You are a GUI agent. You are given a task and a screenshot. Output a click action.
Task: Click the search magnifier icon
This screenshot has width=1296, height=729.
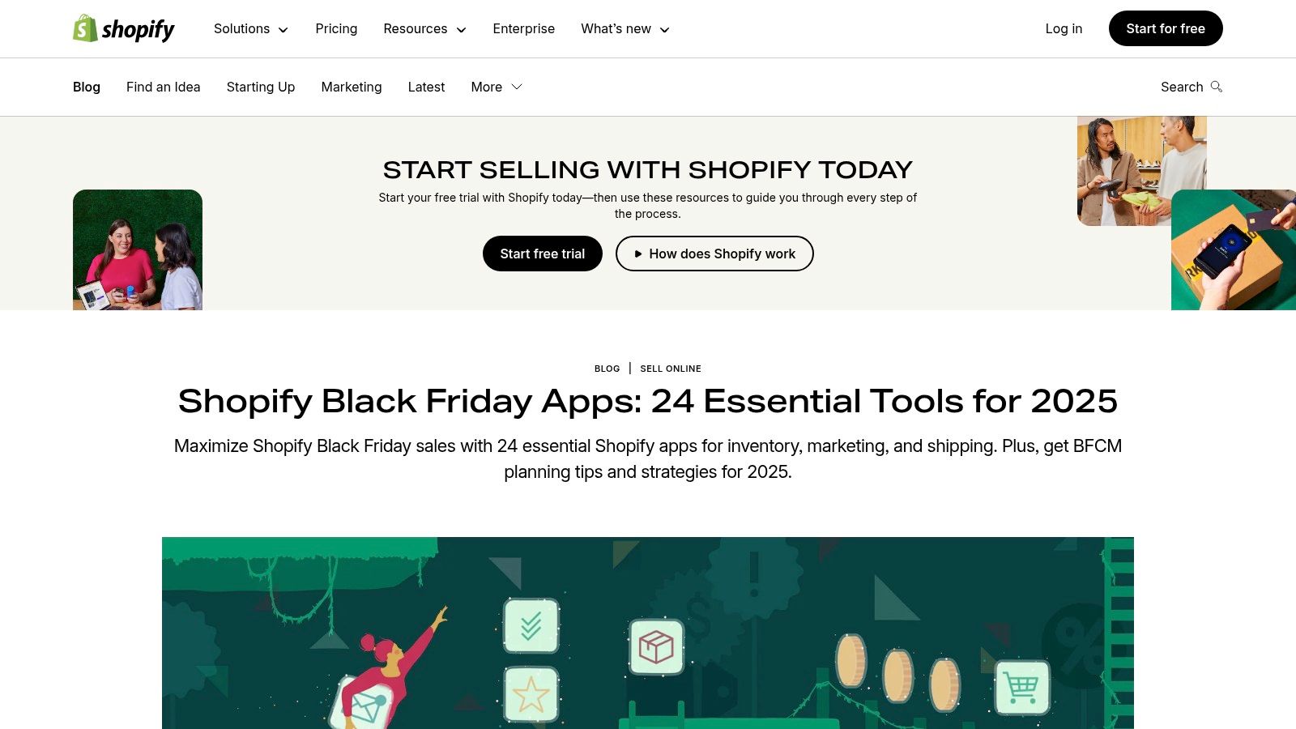(1216, 87)
